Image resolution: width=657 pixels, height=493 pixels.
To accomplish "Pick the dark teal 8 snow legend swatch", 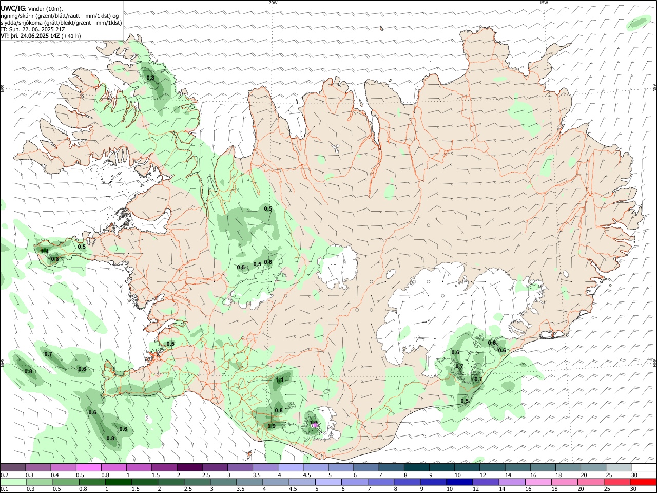I will tap(416, 468).
